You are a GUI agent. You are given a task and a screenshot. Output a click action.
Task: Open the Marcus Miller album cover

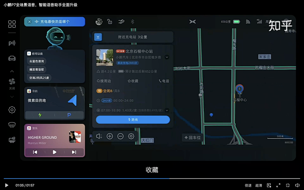point(75,137)
